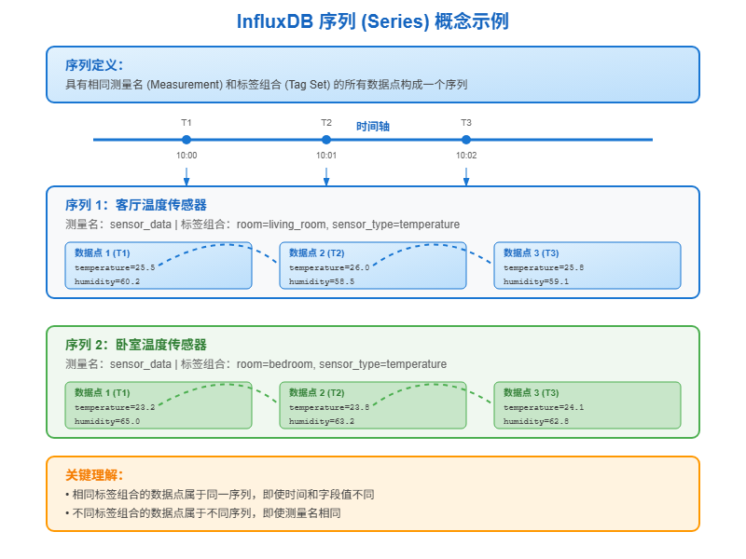Click the '序列定义:' heading
The image size is (746, 559).
point(94,65)
